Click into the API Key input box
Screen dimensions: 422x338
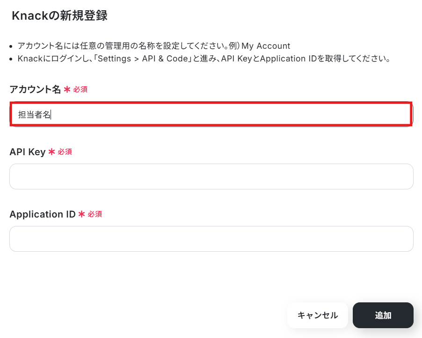pos(211,176)
